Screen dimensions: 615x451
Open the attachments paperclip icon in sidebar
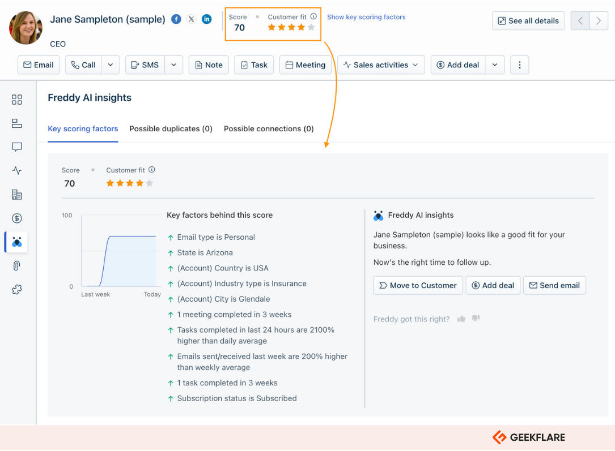pos(17,266)
